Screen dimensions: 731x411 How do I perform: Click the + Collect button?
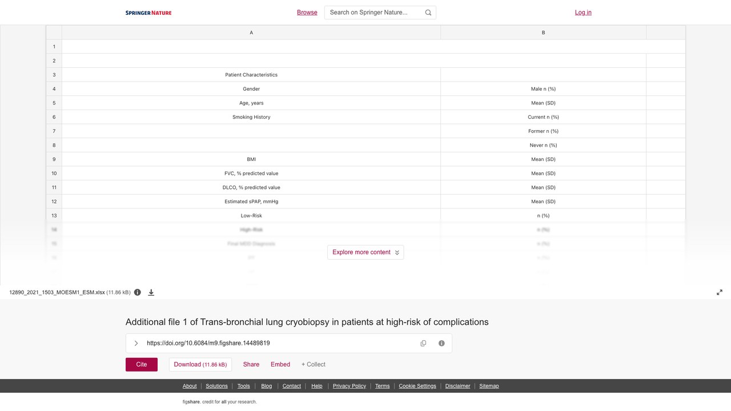(x=314, y=364)
